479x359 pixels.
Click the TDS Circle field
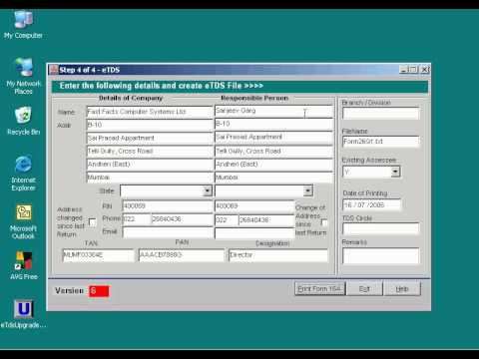tap(381, 228)
